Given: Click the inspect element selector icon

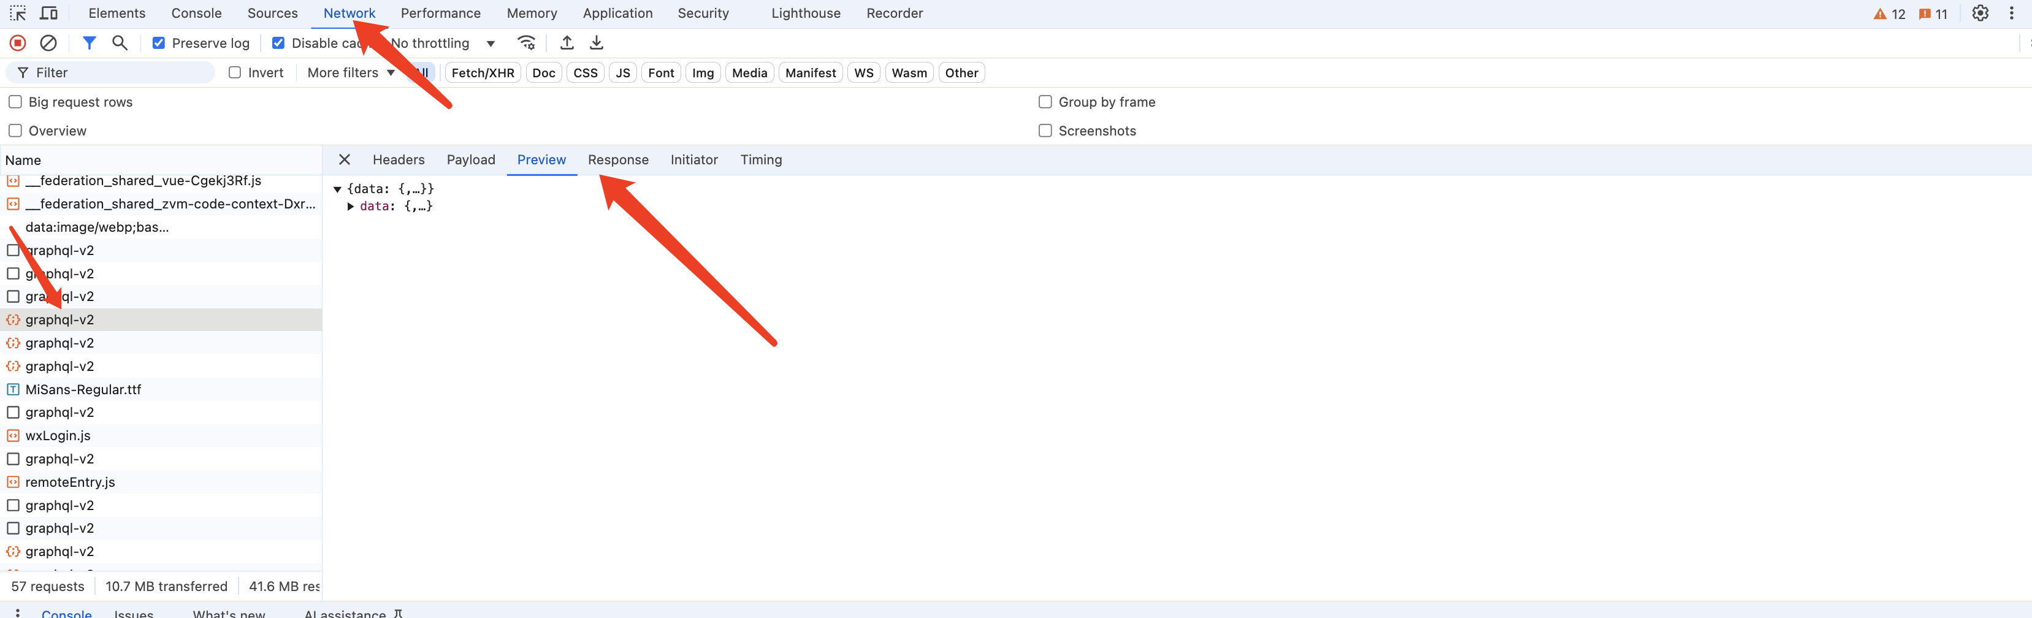Looking at the screenshot, I should pos(17,13).
